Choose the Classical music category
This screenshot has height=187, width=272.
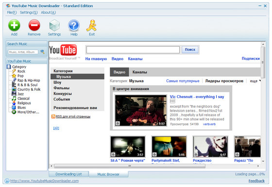tap(23, 98)
